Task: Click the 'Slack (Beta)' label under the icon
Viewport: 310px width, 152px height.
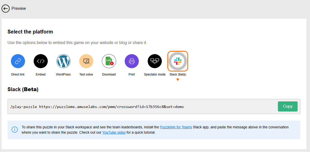Action: point(178,74)
